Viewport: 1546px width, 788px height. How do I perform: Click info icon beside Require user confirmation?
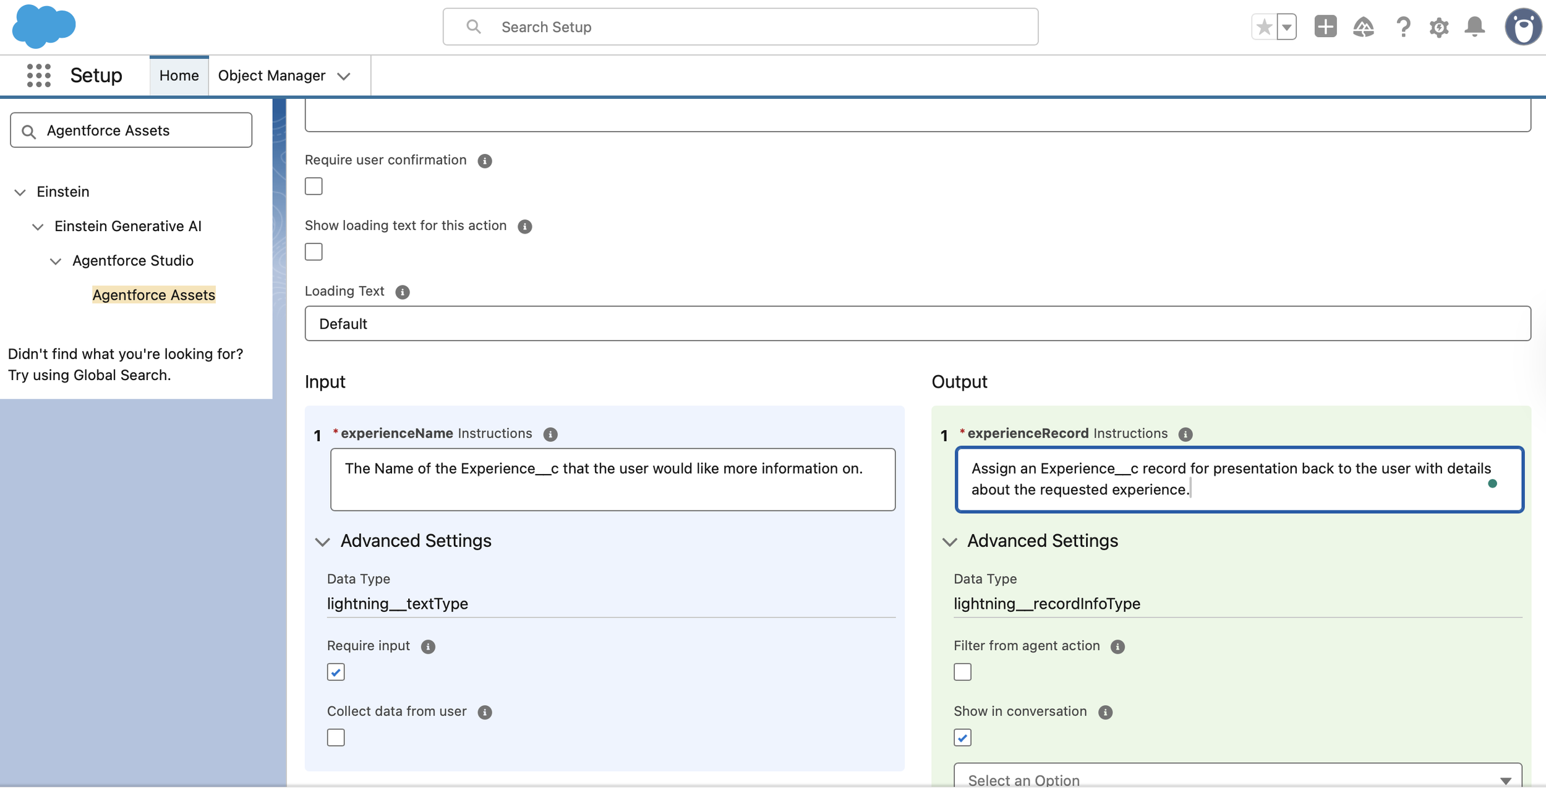[484, 161]
